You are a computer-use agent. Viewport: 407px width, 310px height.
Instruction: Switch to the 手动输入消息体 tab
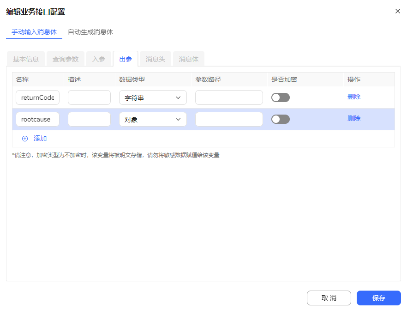pos(34,32)
